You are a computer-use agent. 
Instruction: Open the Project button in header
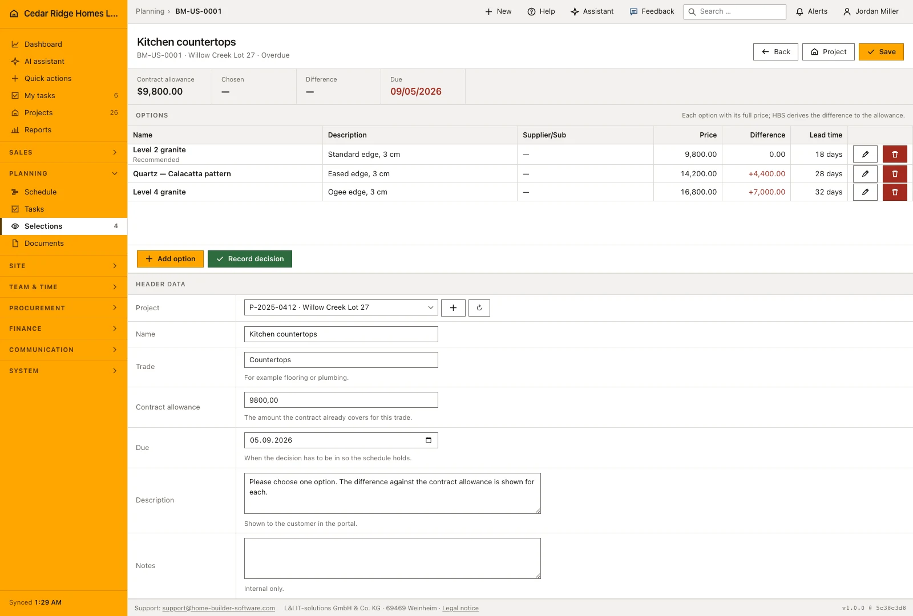(x=829, y=52)
